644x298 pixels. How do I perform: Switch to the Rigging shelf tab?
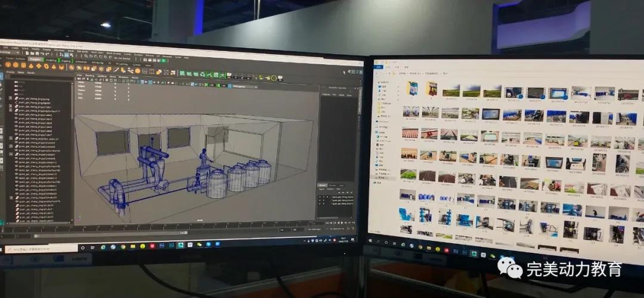(x=66, y=61)
